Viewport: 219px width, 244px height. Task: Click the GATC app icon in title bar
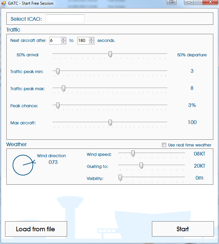[4, 3]
